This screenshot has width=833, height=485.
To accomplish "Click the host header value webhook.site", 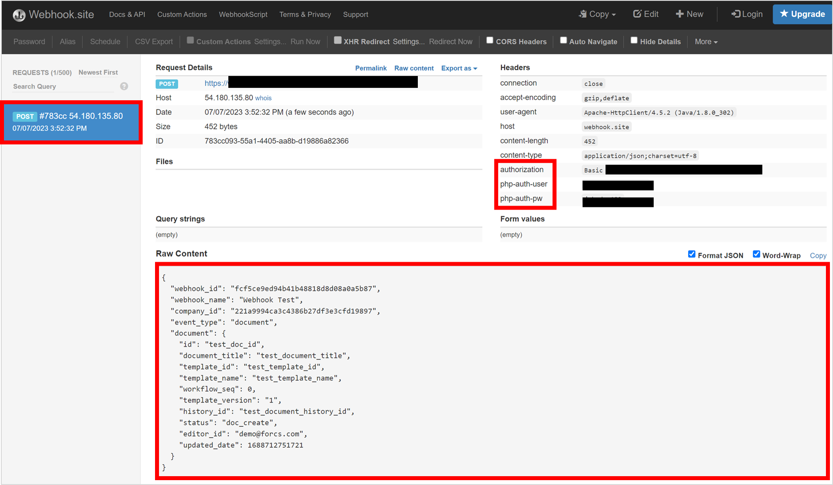I will pos(606,127).
